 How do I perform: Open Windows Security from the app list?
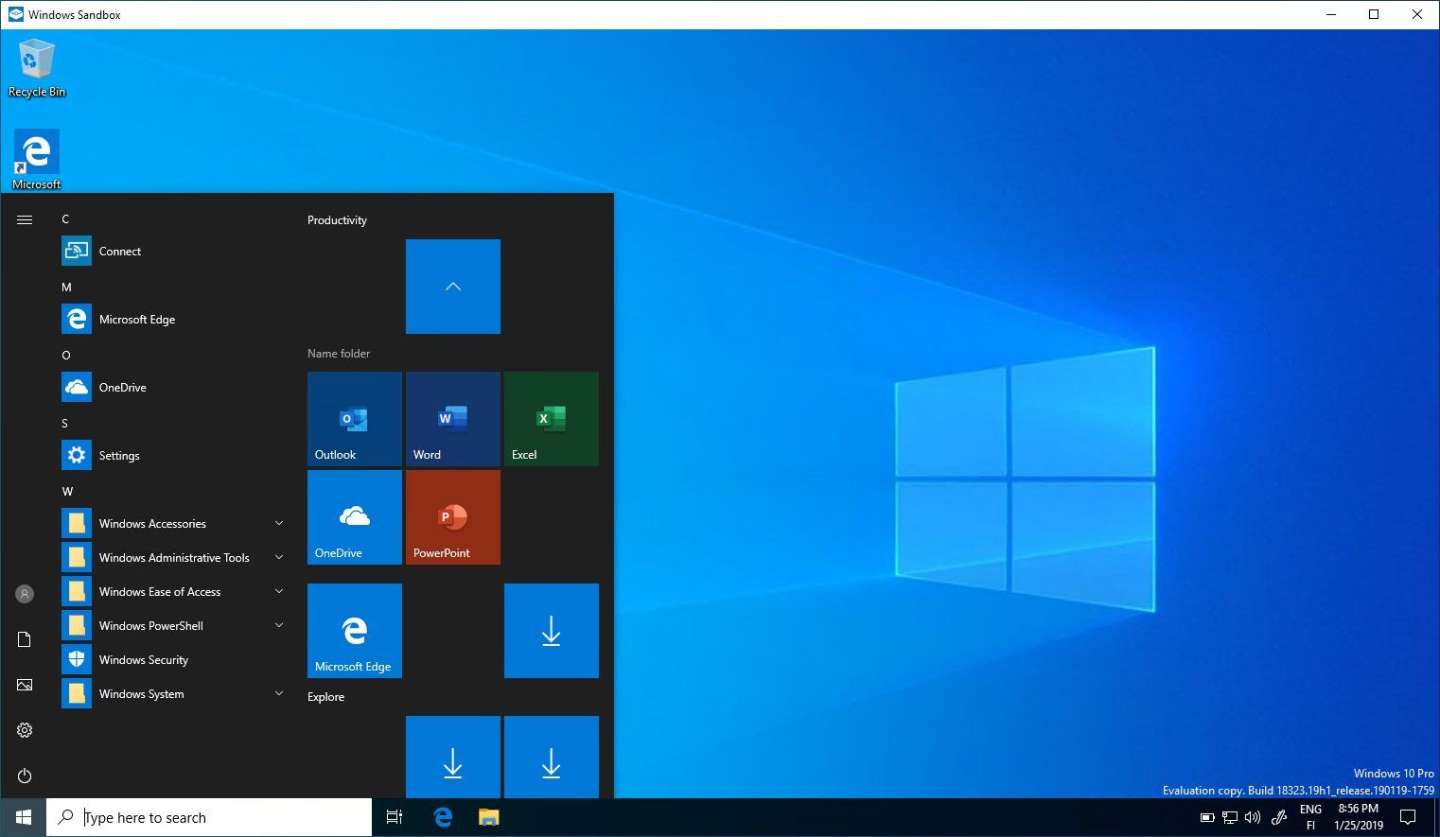(x=172, y=659)
